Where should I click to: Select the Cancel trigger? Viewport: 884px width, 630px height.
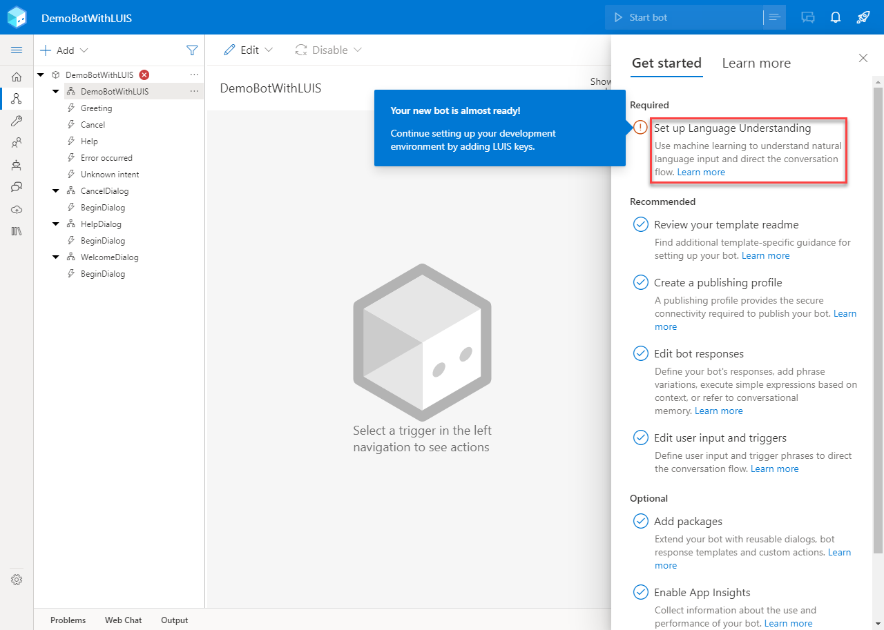pos(93,124)
